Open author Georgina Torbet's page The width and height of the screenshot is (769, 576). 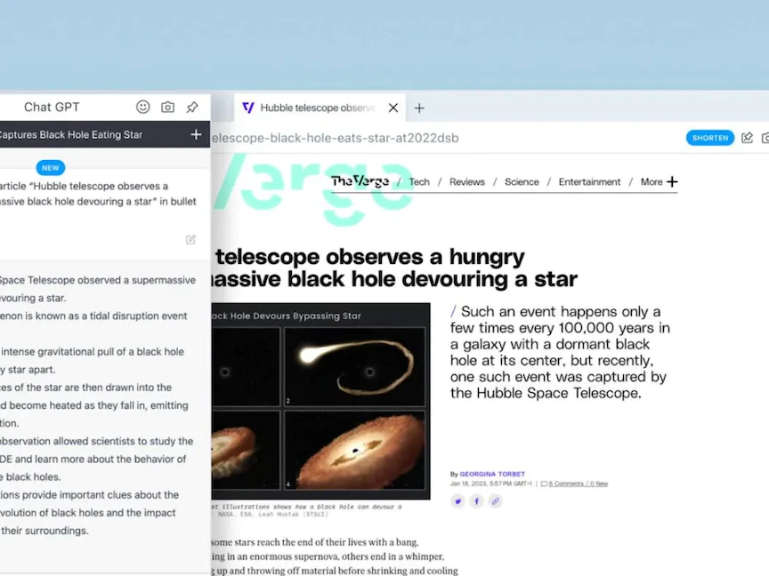pyautogui.click(x=492, y=475)
